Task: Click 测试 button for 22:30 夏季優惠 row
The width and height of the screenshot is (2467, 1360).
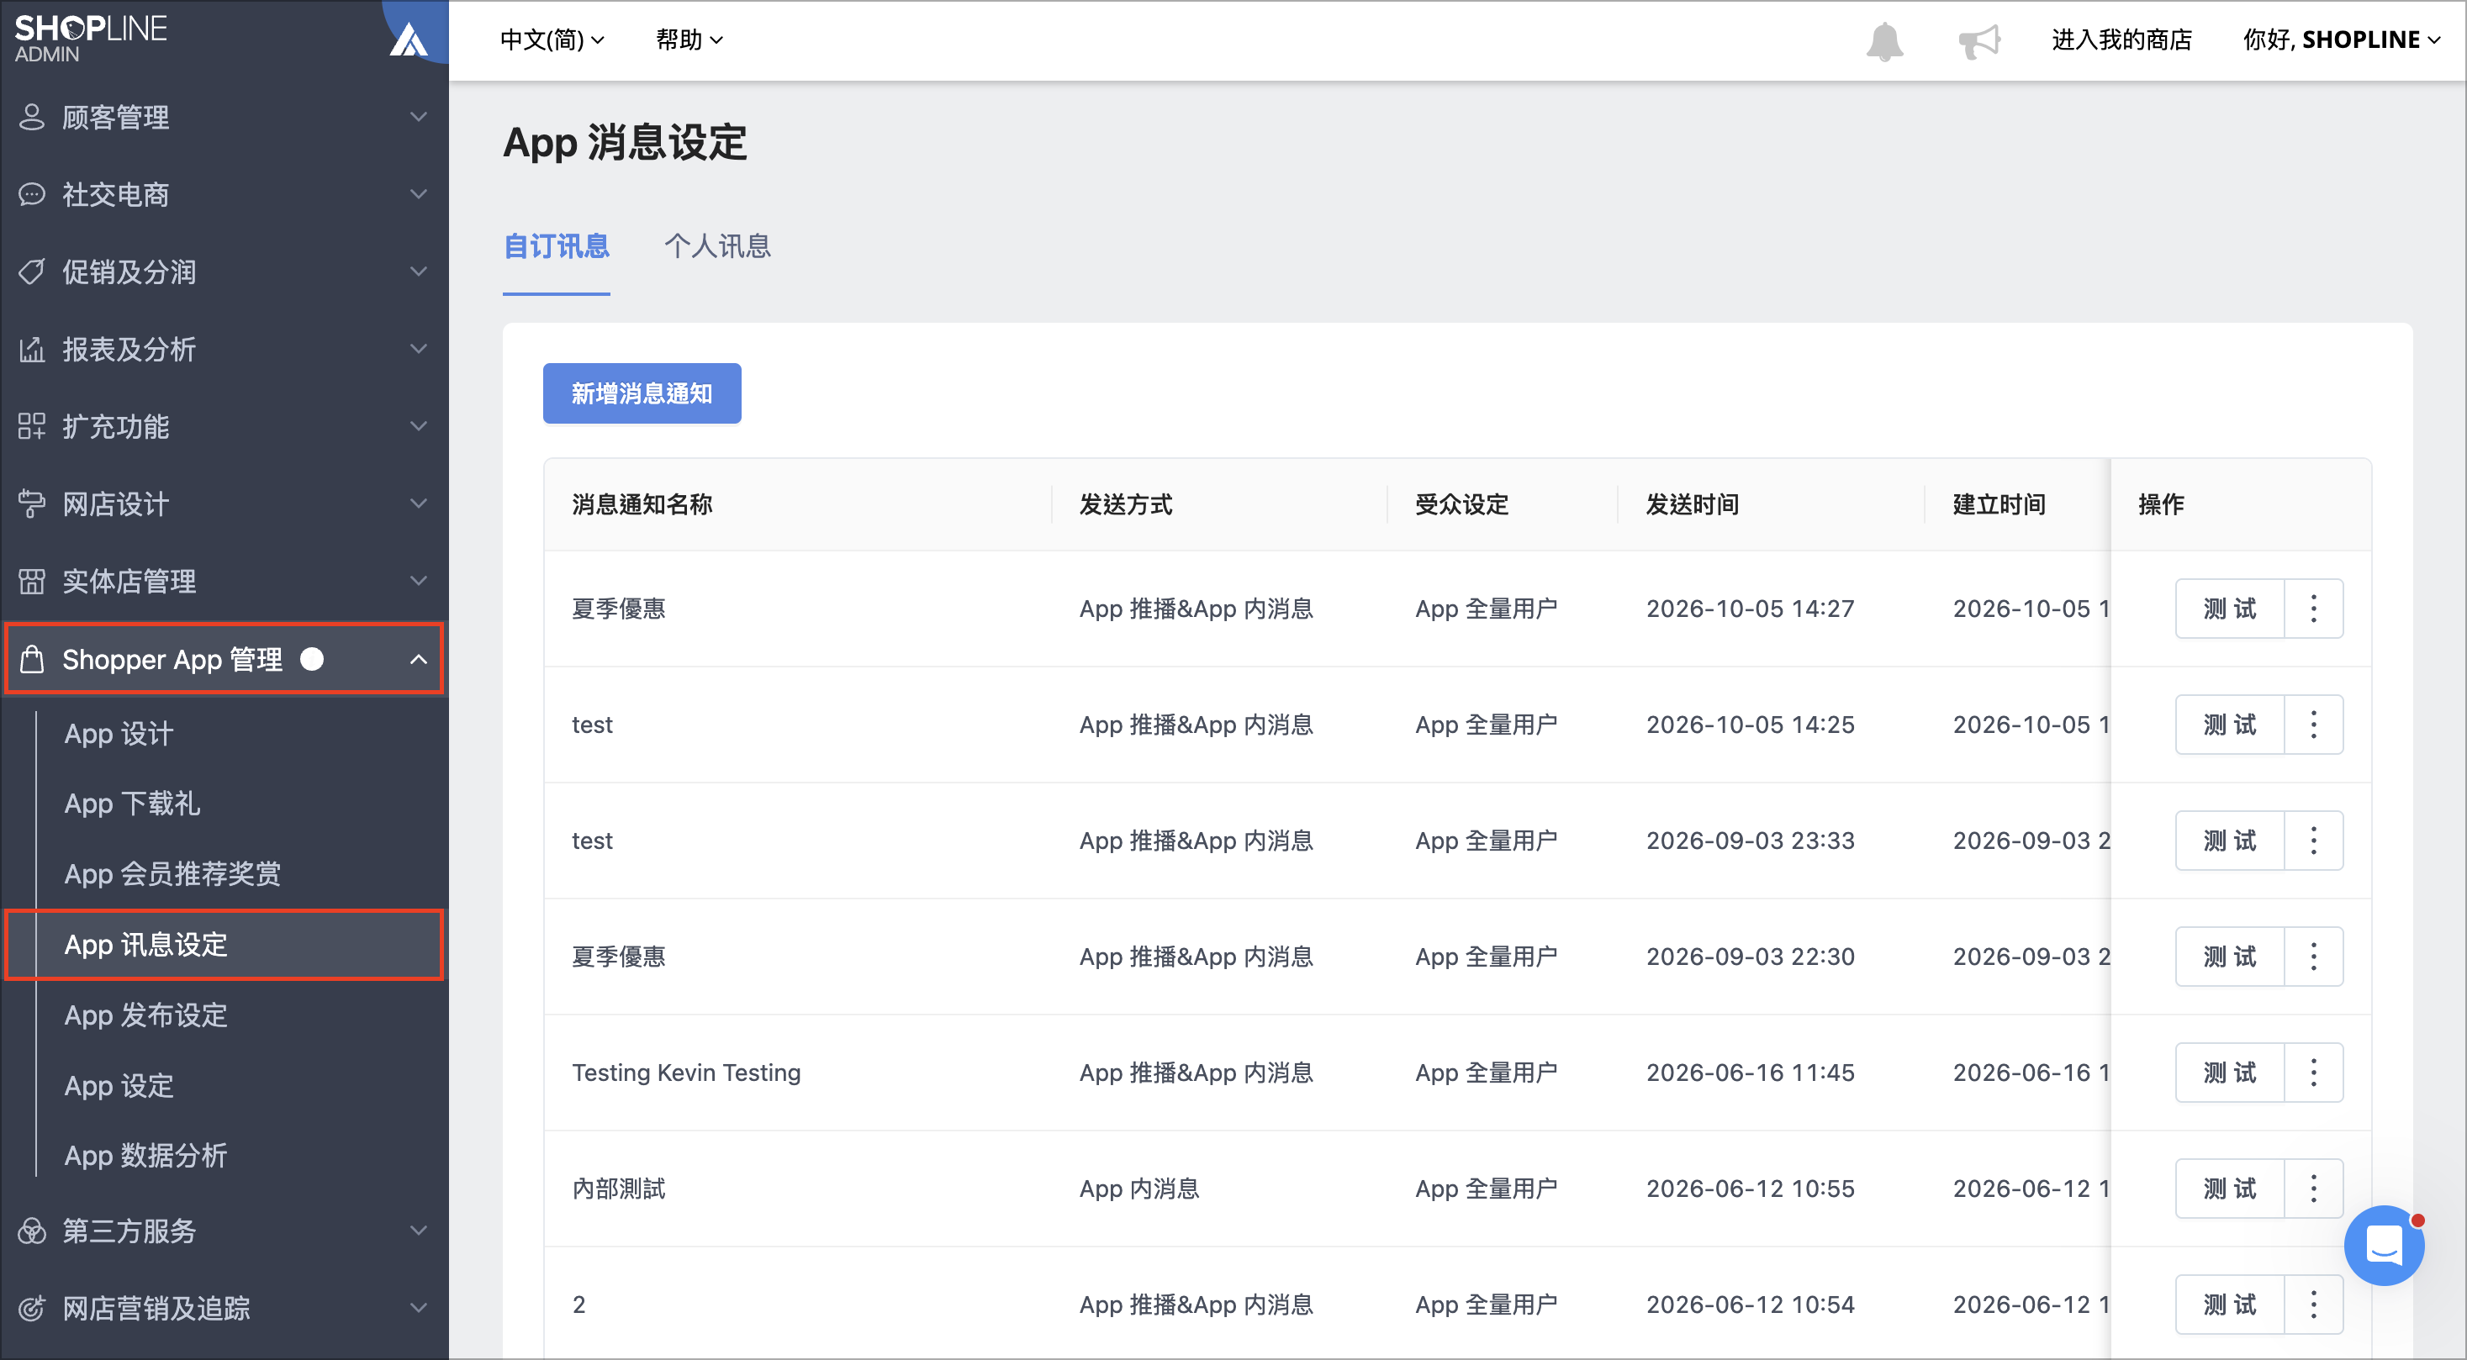Action: click(2230, 955)
